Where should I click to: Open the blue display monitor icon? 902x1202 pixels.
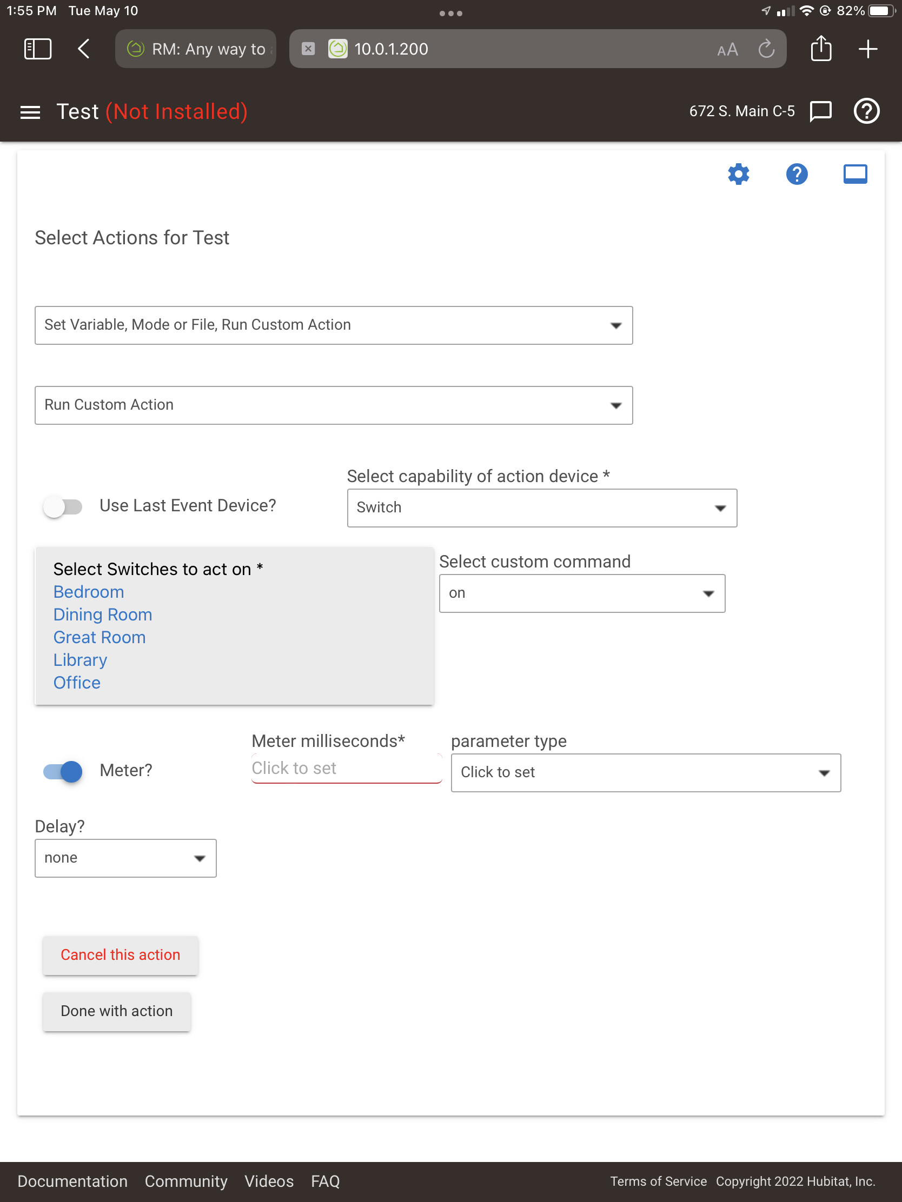click(x=855, y=175)
